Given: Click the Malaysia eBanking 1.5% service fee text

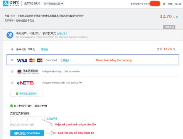Looking at the screenshot, I should pyautogui.click(x=61, y=72).
